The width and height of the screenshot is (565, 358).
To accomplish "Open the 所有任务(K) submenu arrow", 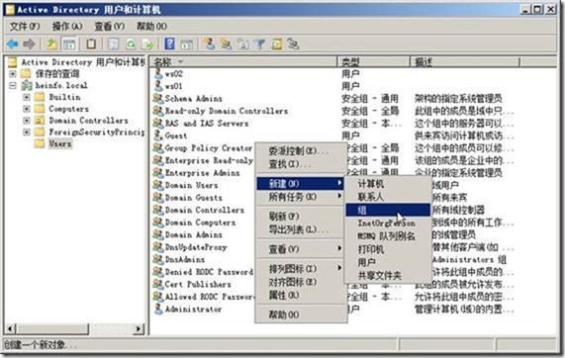I will (x=339, y=196).
